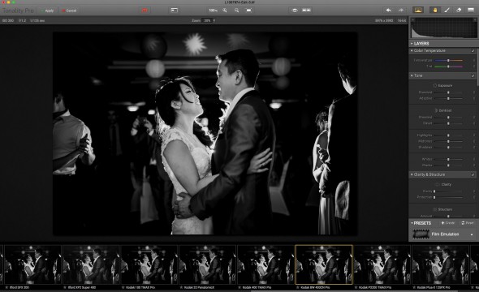
Task: Select the highlighted Kodak BW 400CN Pro preset
Action: pyautogui.click(x=324, y=264)
